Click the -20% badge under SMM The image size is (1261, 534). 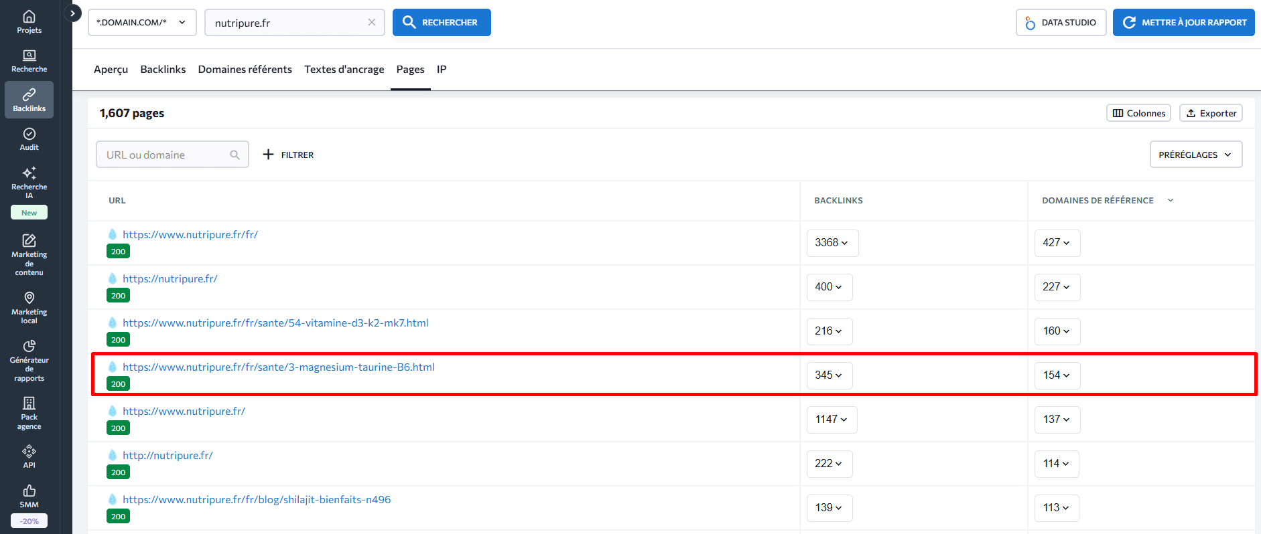(29, 521)
